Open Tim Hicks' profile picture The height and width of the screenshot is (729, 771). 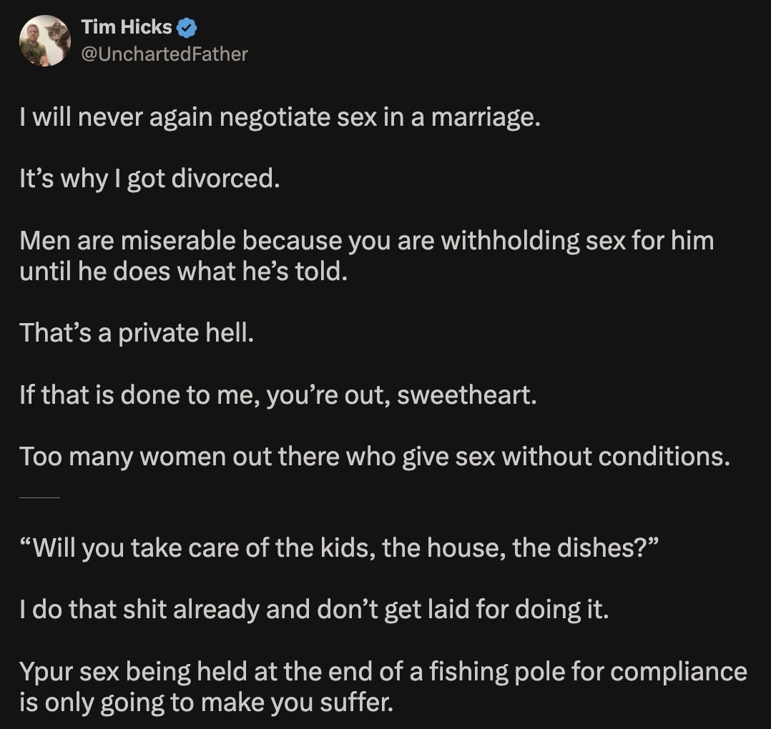44,40
